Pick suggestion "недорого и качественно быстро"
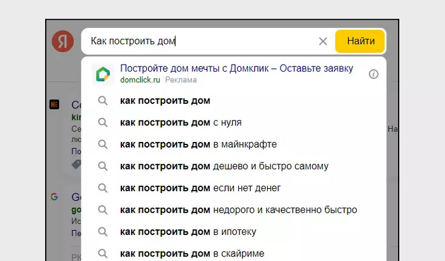This screenshot has width=445, height=261. (x=238, y=210)
